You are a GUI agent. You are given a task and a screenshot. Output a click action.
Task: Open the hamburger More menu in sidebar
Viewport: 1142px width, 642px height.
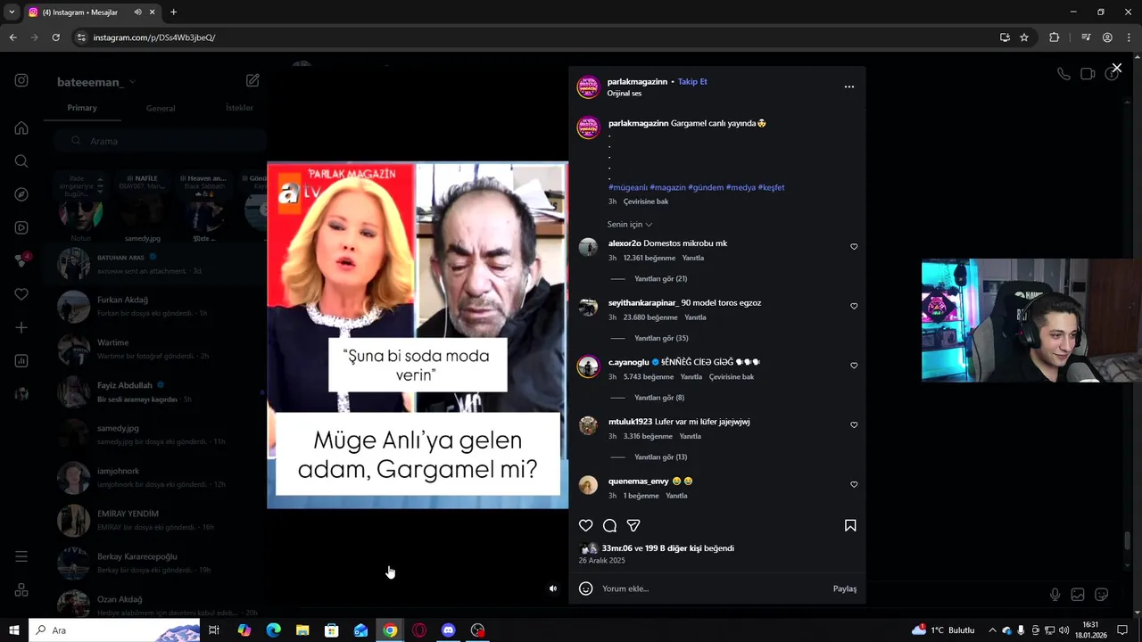coord(21,556)
